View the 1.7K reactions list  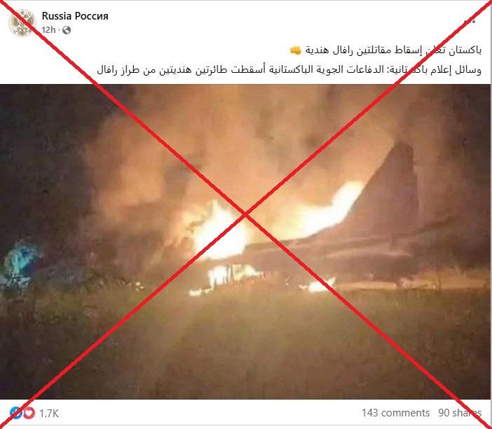coord(49,414)
